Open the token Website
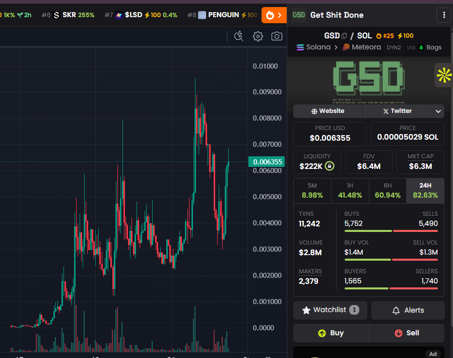Screen dimensions: 453x358 click(x=328, y=111)
